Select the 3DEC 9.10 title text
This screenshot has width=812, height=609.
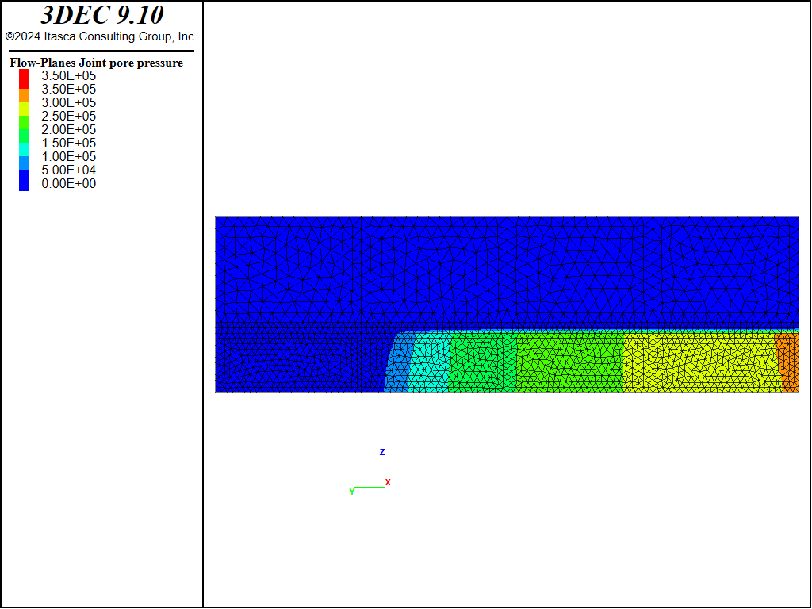click(x=101, y=16)
